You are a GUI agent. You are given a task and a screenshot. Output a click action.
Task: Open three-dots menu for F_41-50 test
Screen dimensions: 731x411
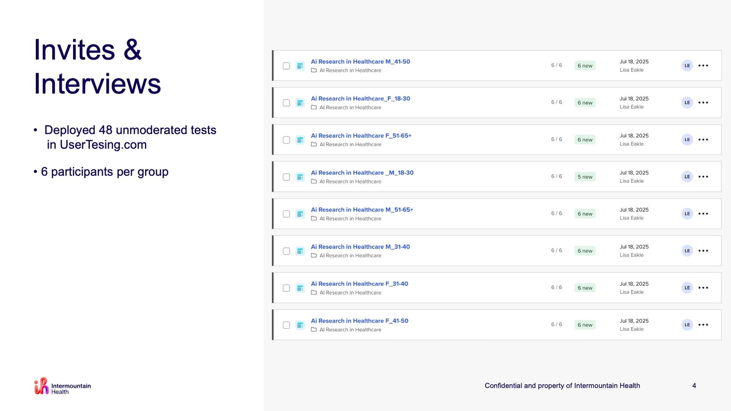703,325
